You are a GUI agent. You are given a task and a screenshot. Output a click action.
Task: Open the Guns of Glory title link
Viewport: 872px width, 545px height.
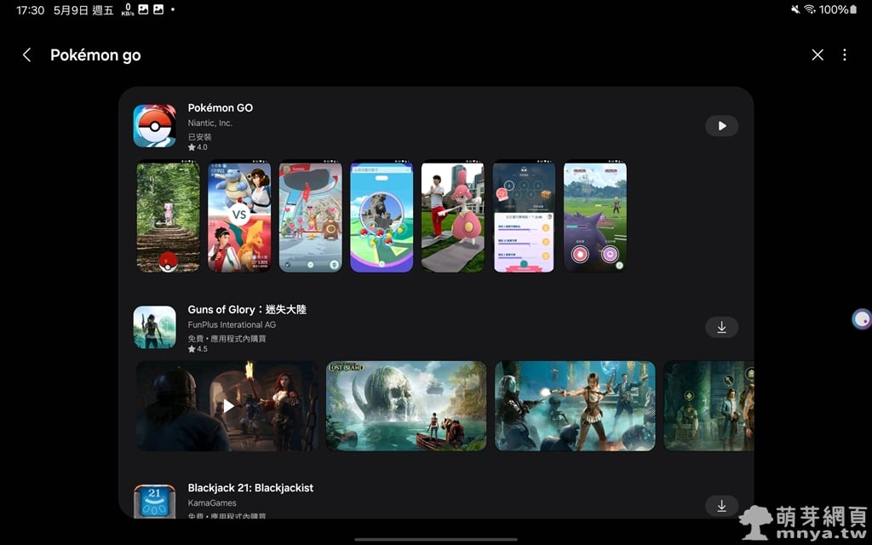click(247, 310)
